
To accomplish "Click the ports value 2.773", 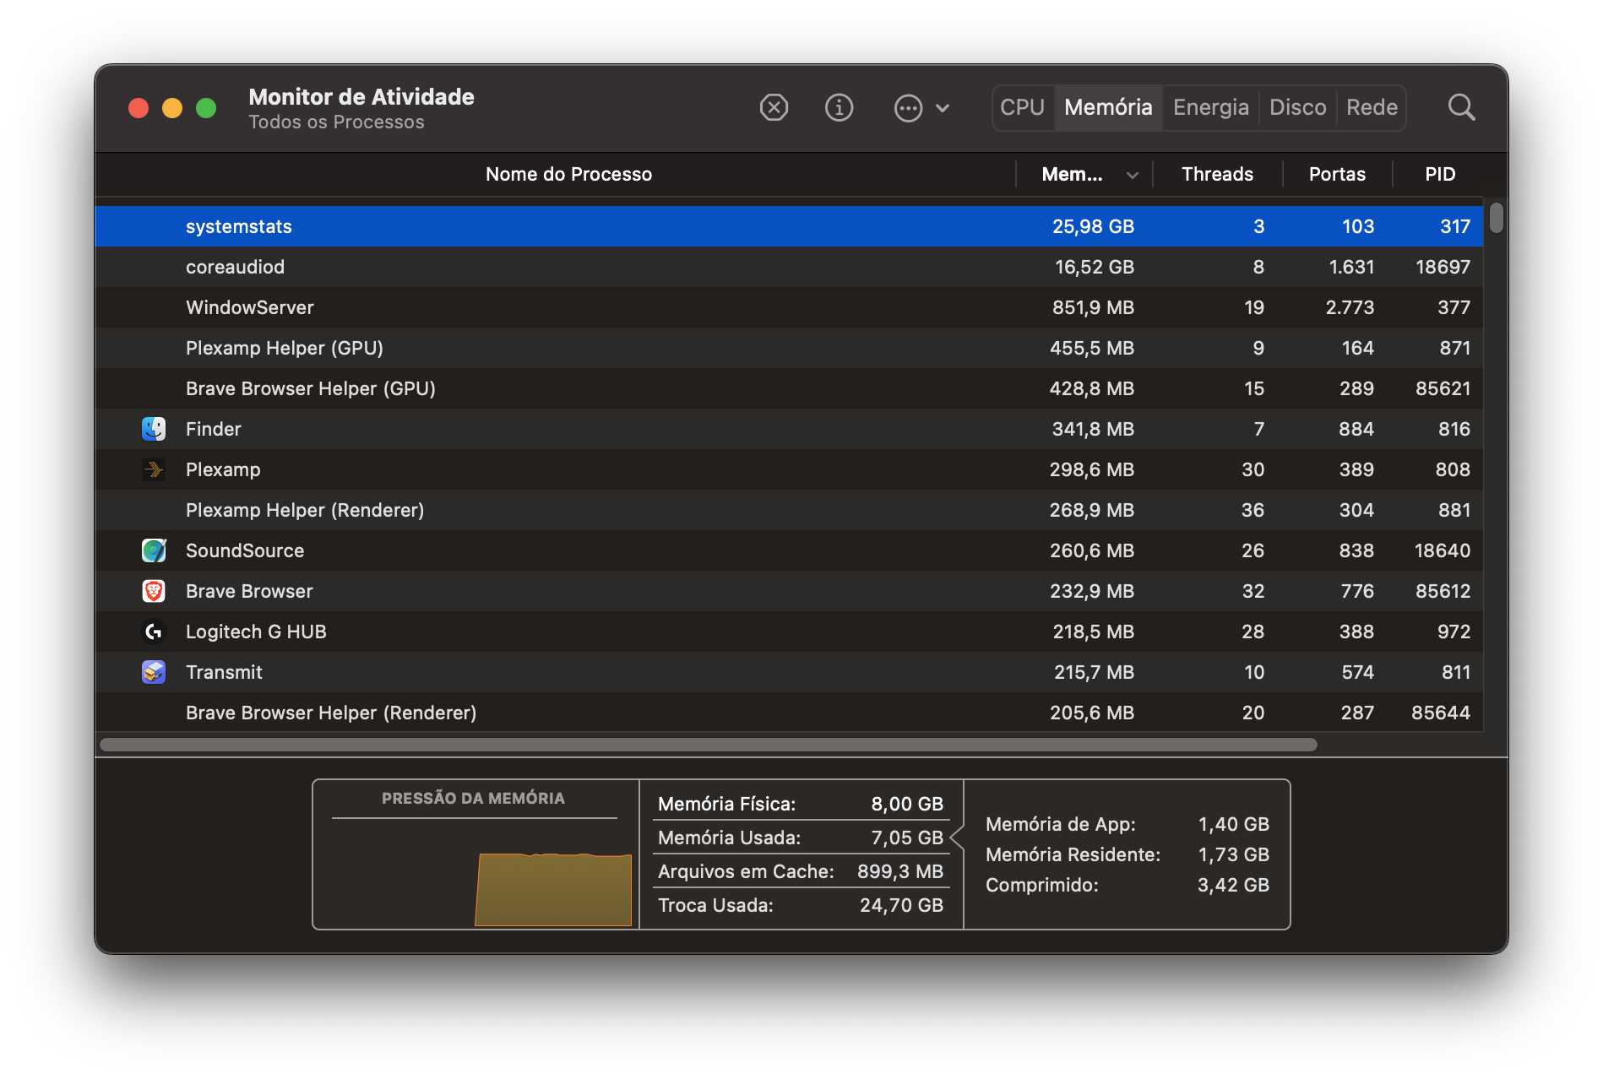I will [x=1350, y=307].
